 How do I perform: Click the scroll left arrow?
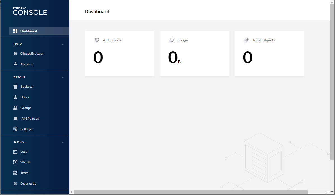click(x=72, y=192)
